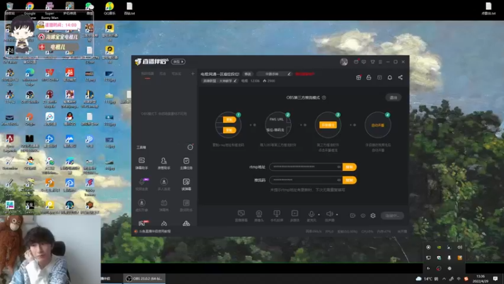Switch to the third scene tab
This screenshot has width=504, height=284.
[176, 74]
